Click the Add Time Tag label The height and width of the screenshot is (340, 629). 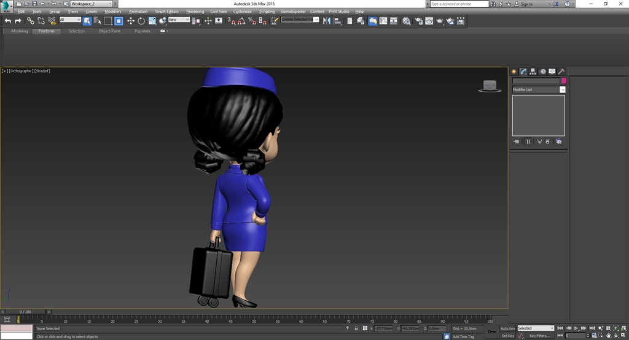click(463, 337)
